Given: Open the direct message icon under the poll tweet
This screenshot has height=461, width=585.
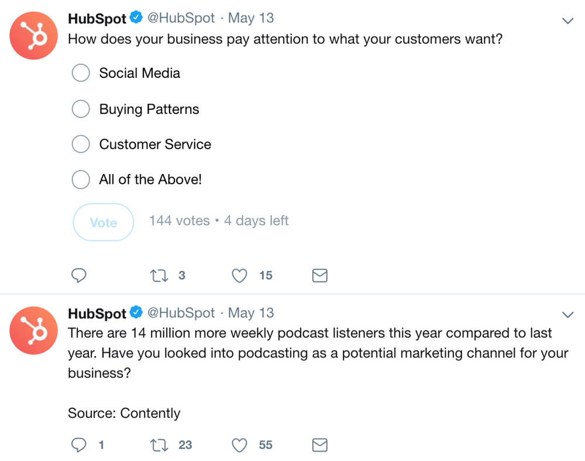Looking at the screenshot, I should [x=319, y=275].
